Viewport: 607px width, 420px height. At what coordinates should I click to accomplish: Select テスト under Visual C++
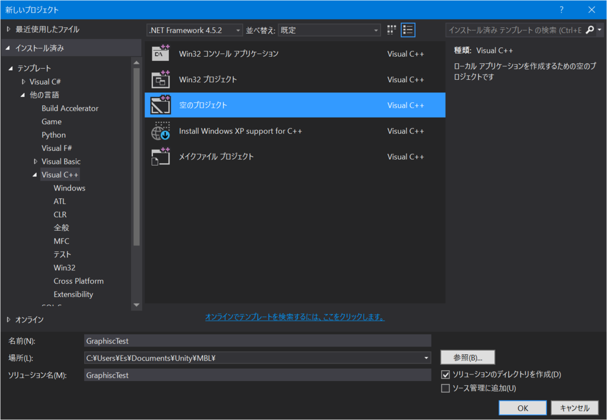(62, 254)
